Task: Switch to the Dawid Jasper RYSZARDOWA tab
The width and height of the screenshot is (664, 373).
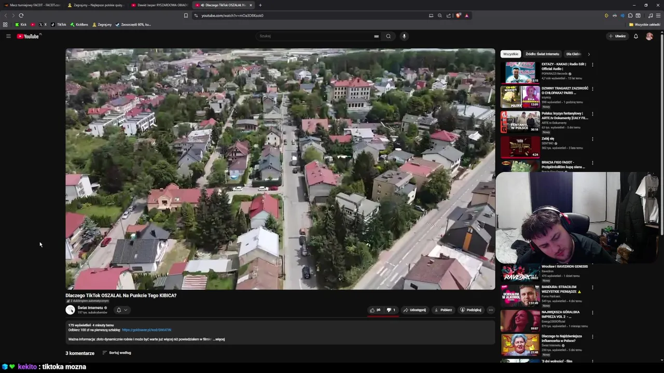Action: coord(160,5)
